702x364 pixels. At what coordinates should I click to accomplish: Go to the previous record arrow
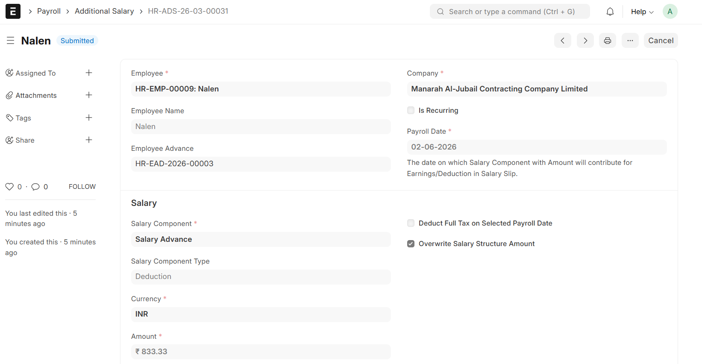(x=562, y=41)
